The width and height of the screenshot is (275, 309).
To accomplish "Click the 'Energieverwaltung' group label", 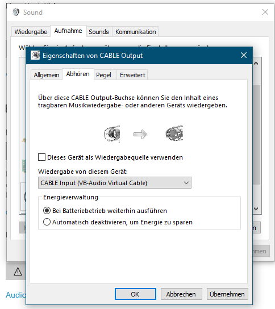I will (x=70, y=197).
